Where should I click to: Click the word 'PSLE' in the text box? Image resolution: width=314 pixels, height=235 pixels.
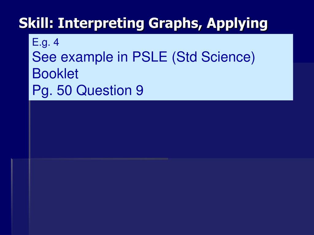(x=150, y=57)
